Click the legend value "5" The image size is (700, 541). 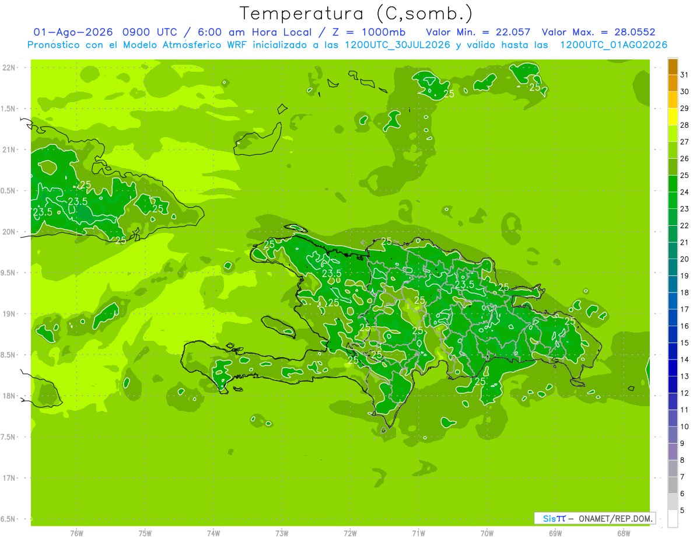pos(682,511)
